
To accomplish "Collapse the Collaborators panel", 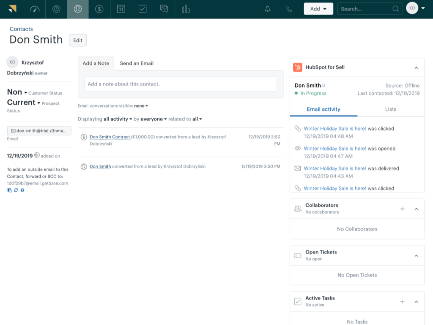I will (x=416, y=208).
